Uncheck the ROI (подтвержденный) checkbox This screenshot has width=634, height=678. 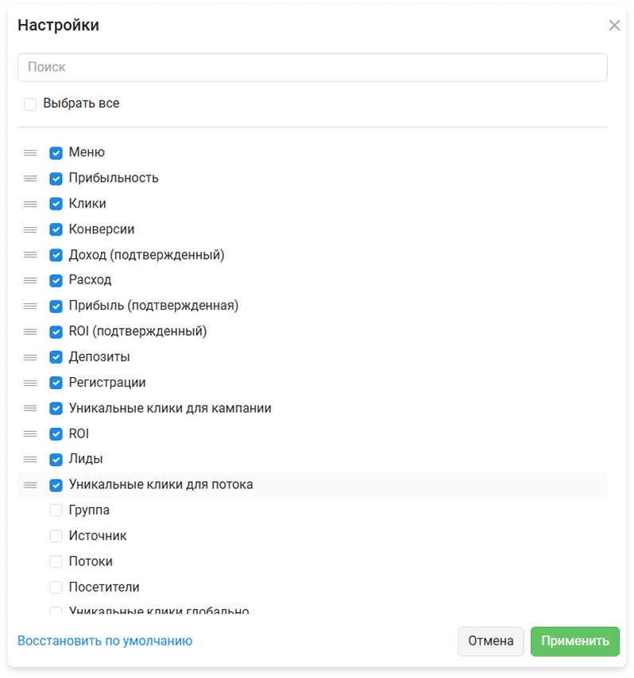(56, 332)
